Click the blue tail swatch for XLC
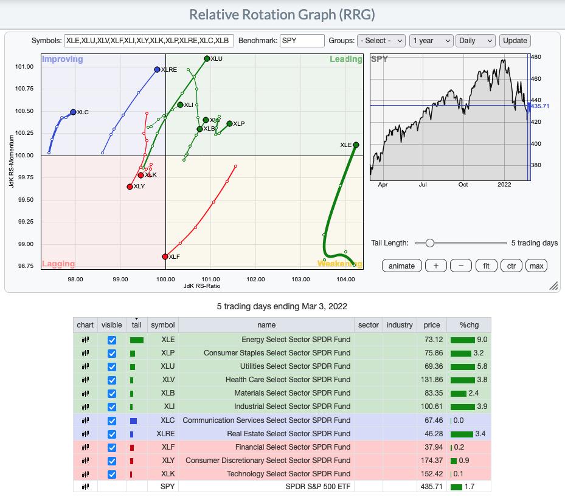565x497 pixels. pos(133,420)
